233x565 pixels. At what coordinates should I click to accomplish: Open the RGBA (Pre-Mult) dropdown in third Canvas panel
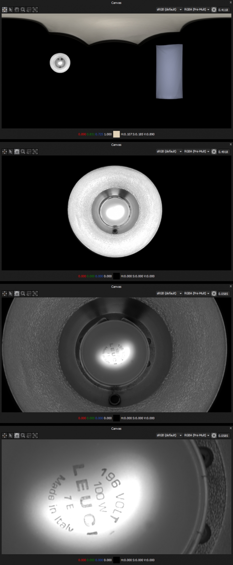click(197, 293)
